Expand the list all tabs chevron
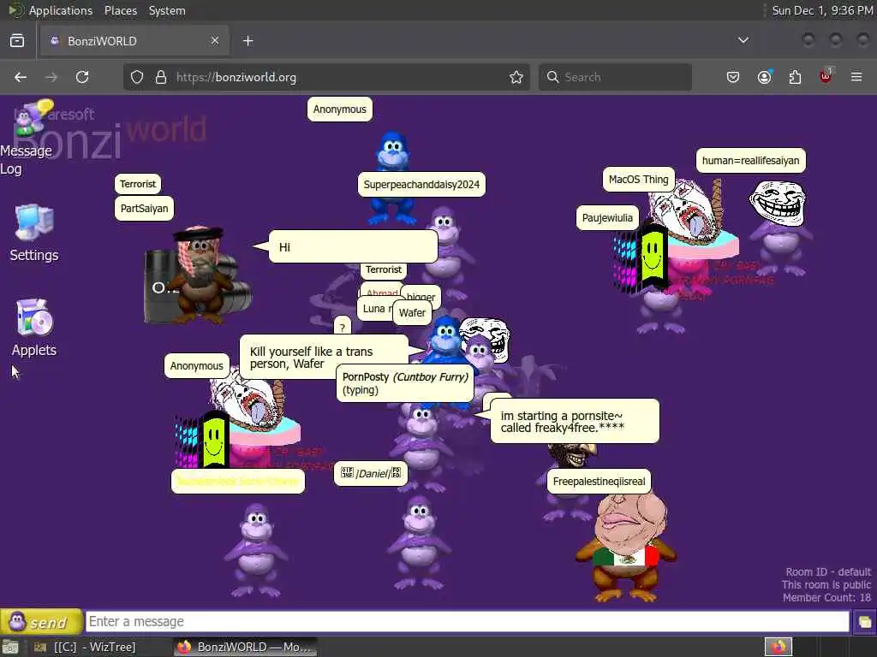Image resolution: width=877 pixels, height=657 pixels. point(743,40)
